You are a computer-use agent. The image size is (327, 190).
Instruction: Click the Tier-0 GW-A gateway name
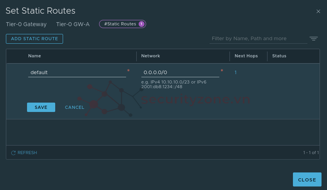click(x=73, y=24)
